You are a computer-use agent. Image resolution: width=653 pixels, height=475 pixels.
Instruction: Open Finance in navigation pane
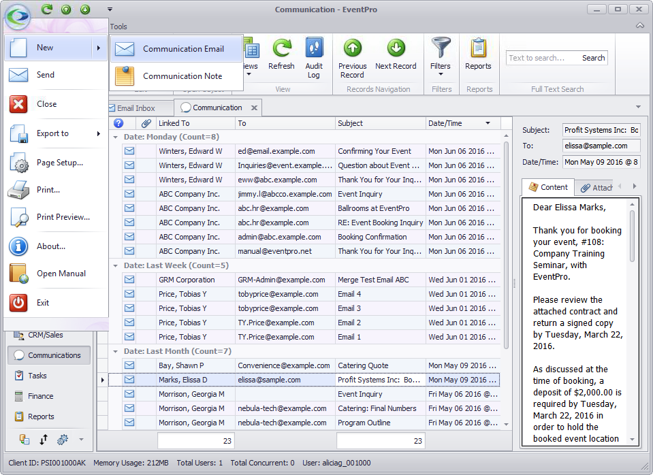49,396
